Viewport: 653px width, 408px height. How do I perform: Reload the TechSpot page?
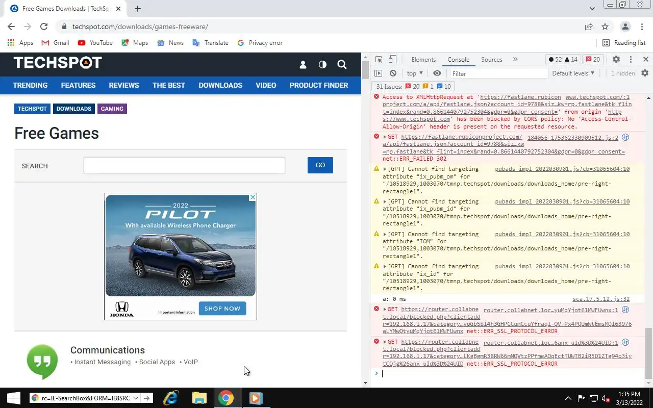pos(44,27)
